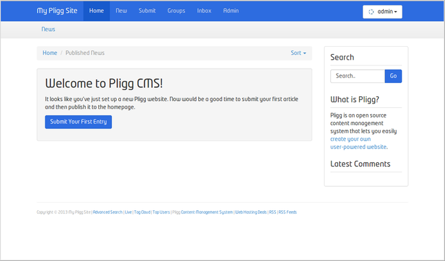Select the News category link
Image resolution: width=445 pixels, height=261 pixels.
(48, 29)
